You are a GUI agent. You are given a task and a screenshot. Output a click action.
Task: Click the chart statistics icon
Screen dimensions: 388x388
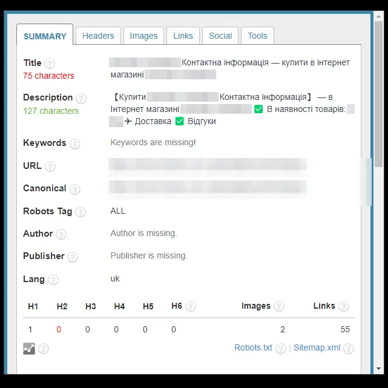tap(29, 349)
